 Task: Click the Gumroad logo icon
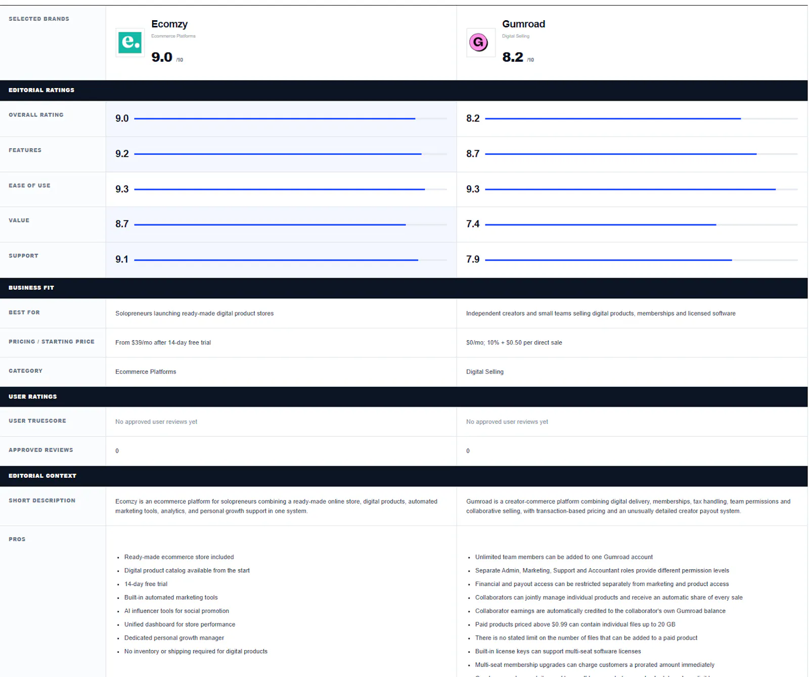[480, 42]
